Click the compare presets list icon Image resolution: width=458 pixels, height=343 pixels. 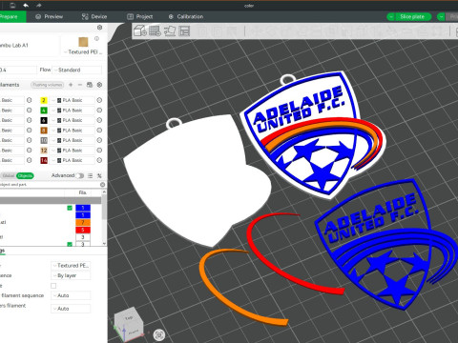91,175
